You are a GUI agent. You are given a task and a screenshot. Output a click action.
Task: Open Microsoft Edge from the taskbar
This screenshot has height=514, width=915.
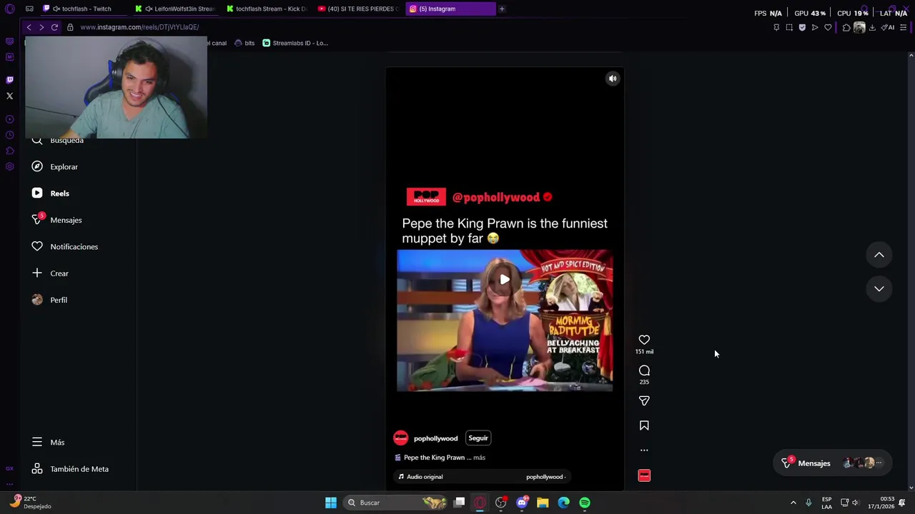564,503
